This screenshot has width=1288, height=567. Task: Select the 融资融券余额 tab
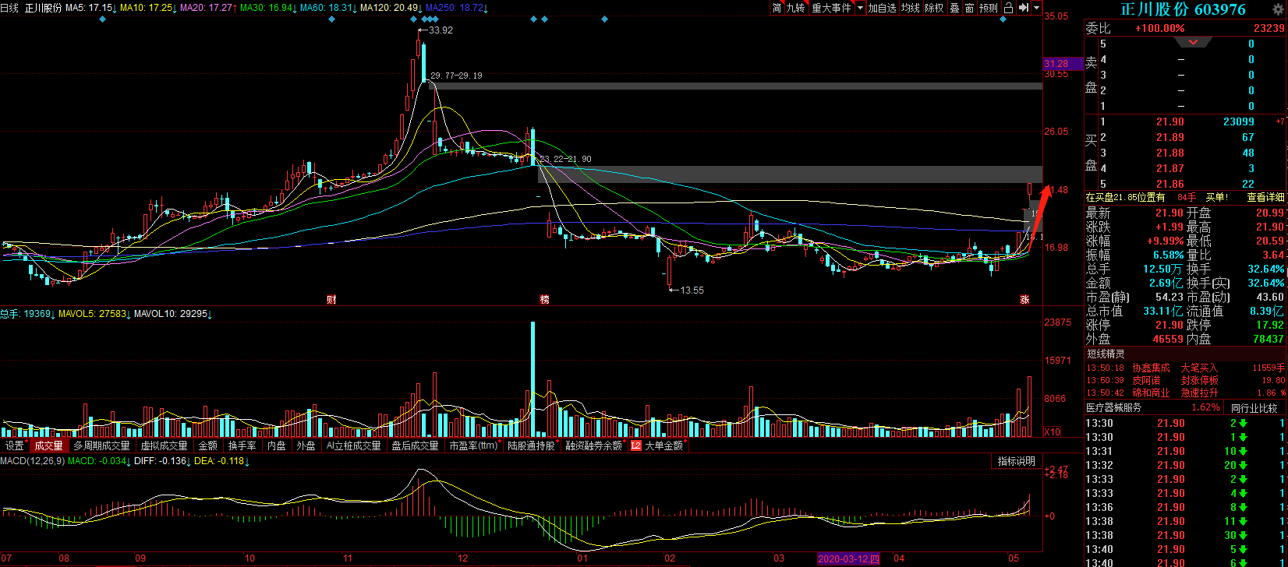[x=594, y=446]
